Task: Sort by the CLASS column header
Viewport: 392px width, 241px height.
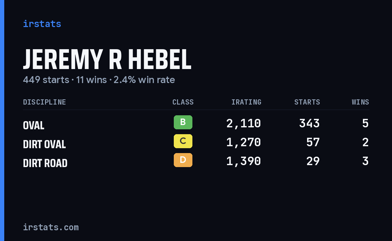Action: (183, 102)
